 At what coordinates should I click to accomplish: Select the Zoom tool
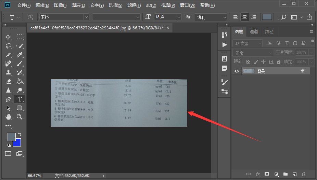[20, 117]
